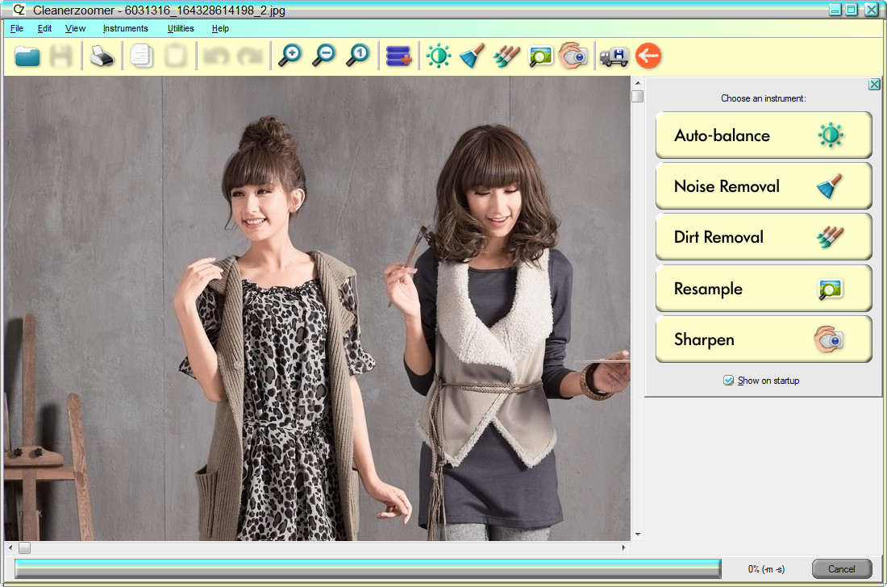Open the Instruments menu
Viewport: 887px width, 587px height.
tap(125, 28)
